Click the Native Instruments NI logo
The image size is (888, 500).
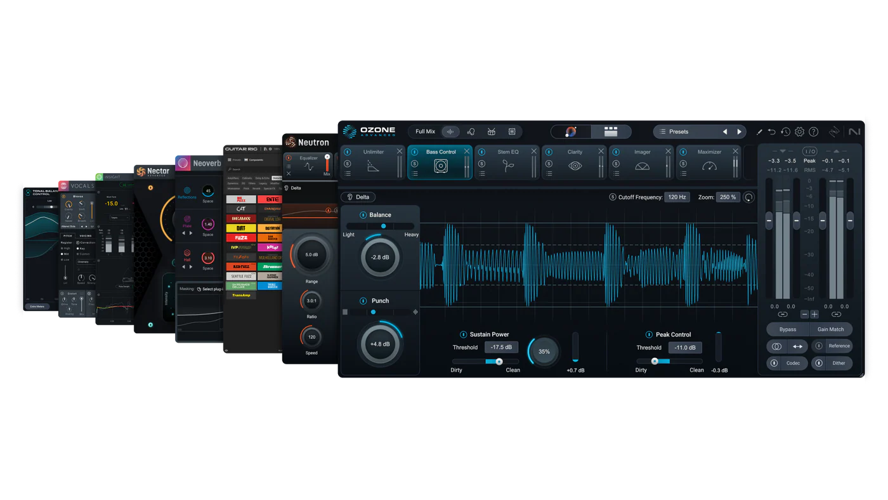(854, 132)
